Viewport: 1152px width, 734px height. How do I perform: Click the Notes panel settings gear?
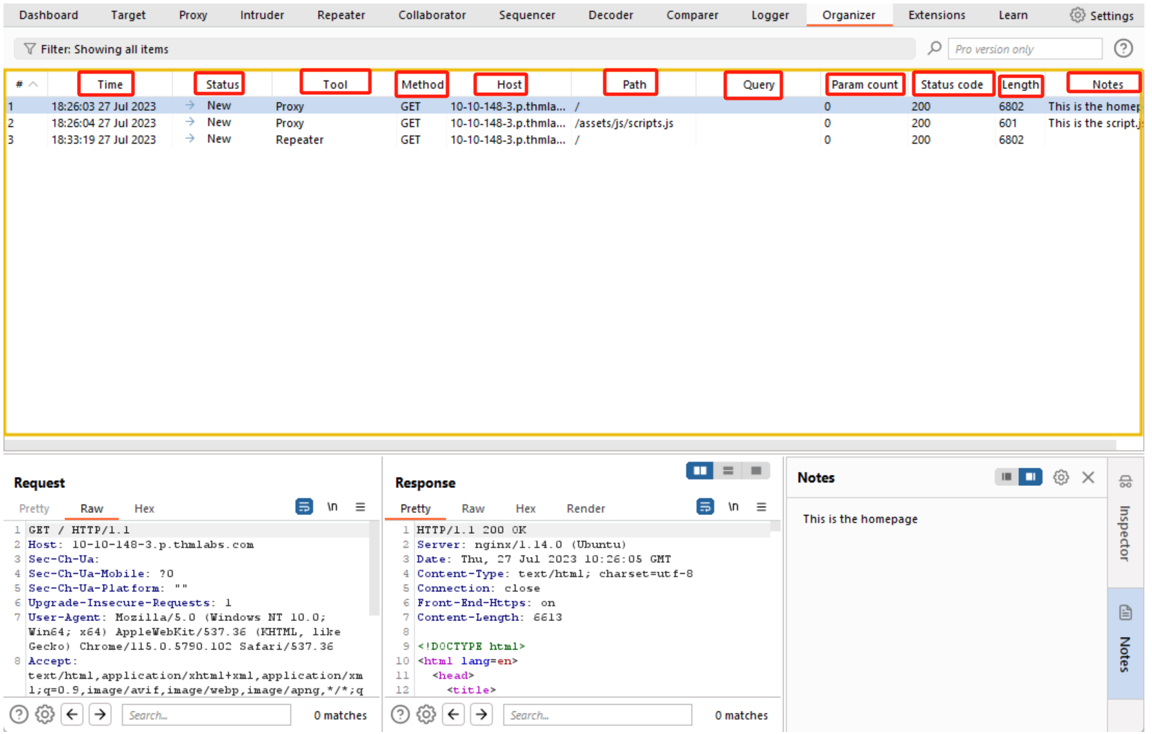pos(1061,478)
